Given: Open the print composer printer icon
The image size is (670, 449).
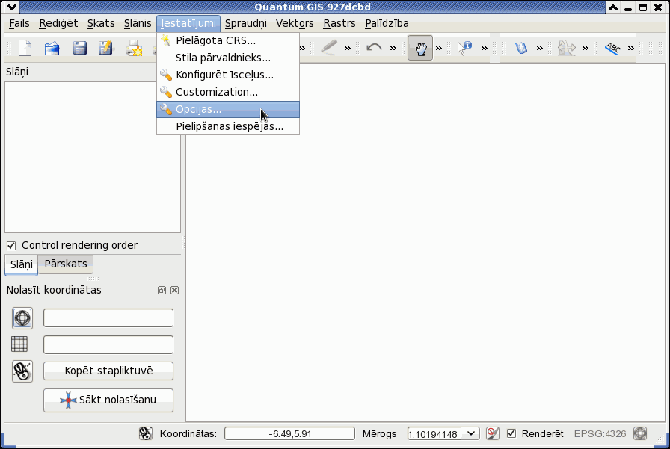Looking at the screenshot, I should [134, 48].
